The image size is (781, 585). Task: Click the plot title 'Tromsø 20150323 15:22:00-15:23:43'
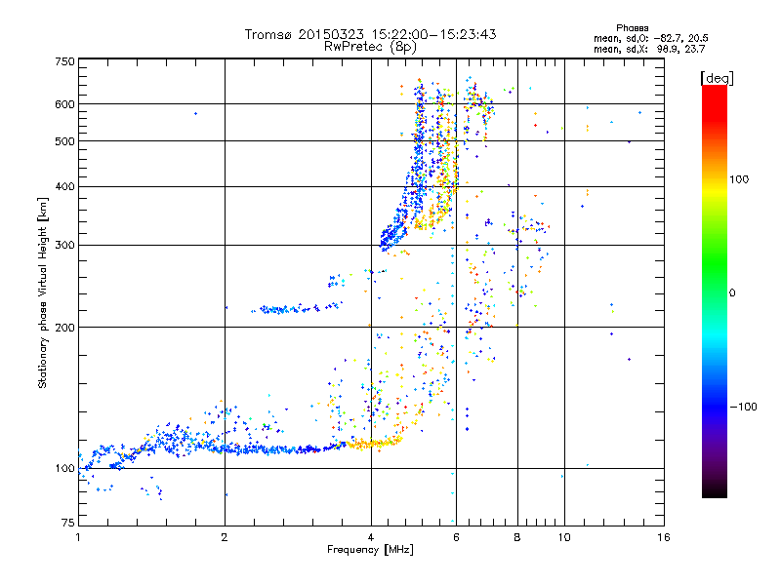click(370, 34)
